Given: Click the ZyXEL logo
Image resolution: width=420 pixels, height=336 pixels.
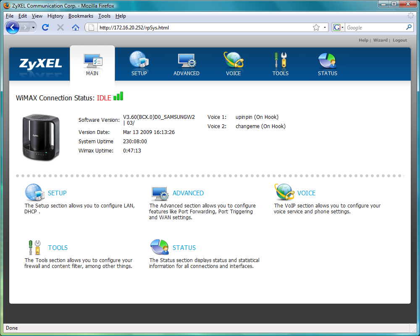Looking at the screenshot, I should 40,64.
